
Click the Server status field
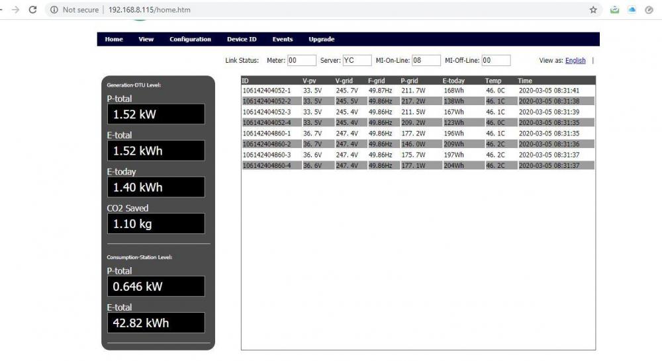tap(357, 60)
